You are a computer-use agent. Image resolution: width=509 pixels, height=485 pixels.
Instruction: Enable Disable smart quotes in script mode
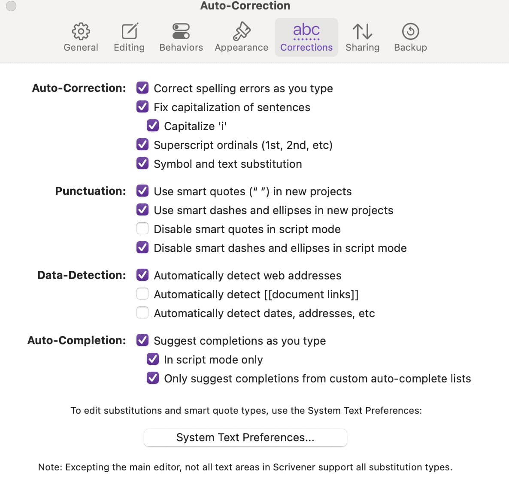coord(142,228)
